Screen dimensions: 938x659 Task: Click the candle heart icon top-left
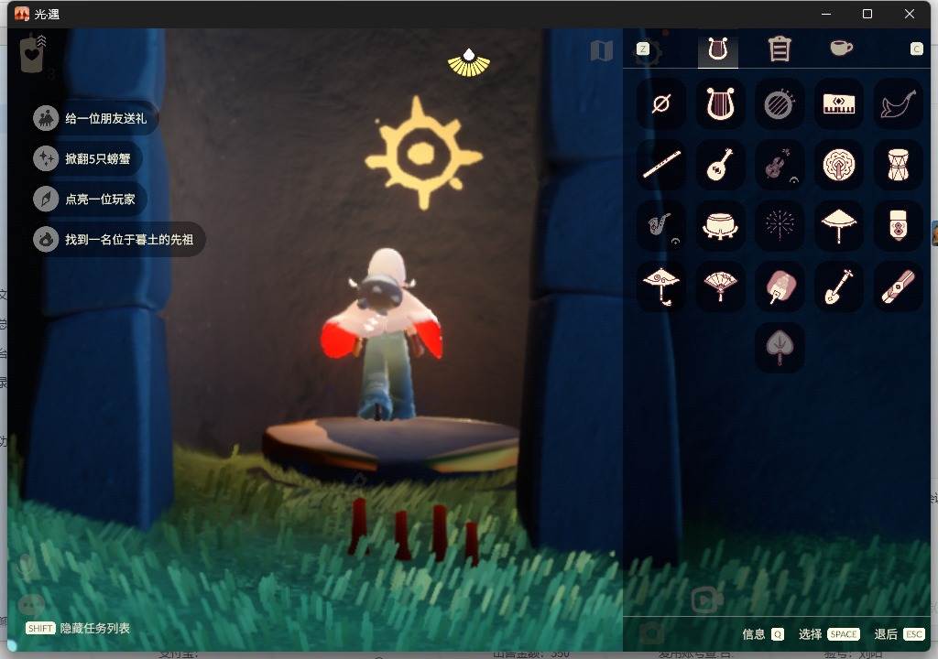(x=32, y=54)
